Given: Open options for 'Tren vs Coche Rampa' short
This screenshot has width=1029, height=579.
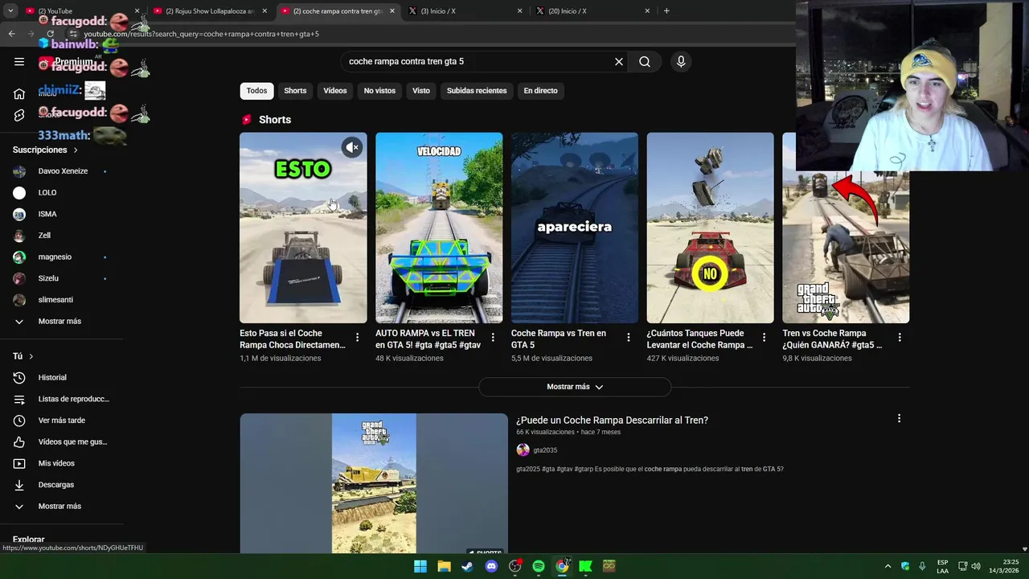Looking at the screenshot, I should 900,338.
